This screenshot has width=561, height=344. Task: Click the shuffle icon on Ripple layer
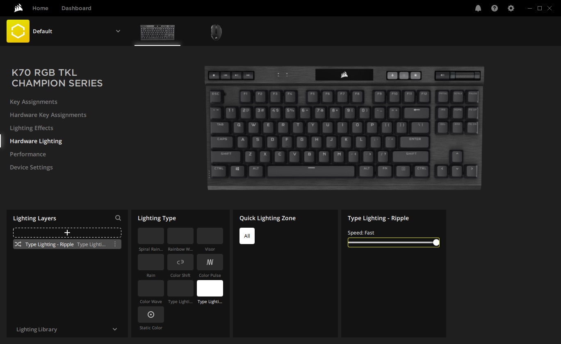tap(18, 244)
